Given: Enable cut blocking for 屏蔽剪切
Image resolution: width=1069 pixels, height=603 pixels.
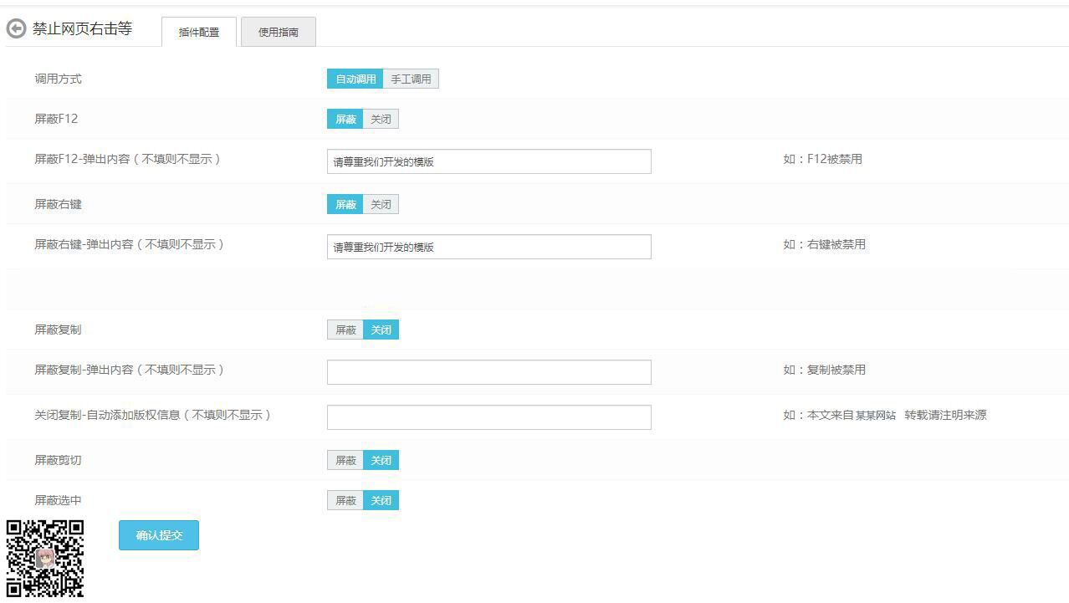Looking at the screenshot, I should (x=345, y=460).
